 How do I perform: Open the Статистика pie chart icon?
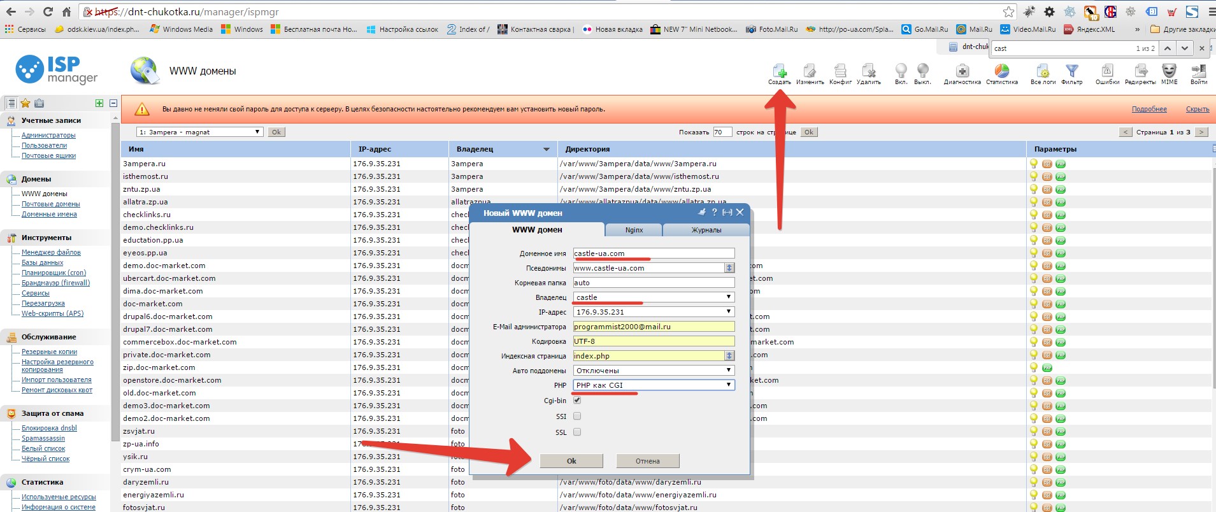[1002, 71]
